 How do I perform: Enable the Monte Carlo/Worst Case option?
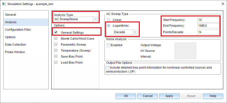click(x=56, y=39)
